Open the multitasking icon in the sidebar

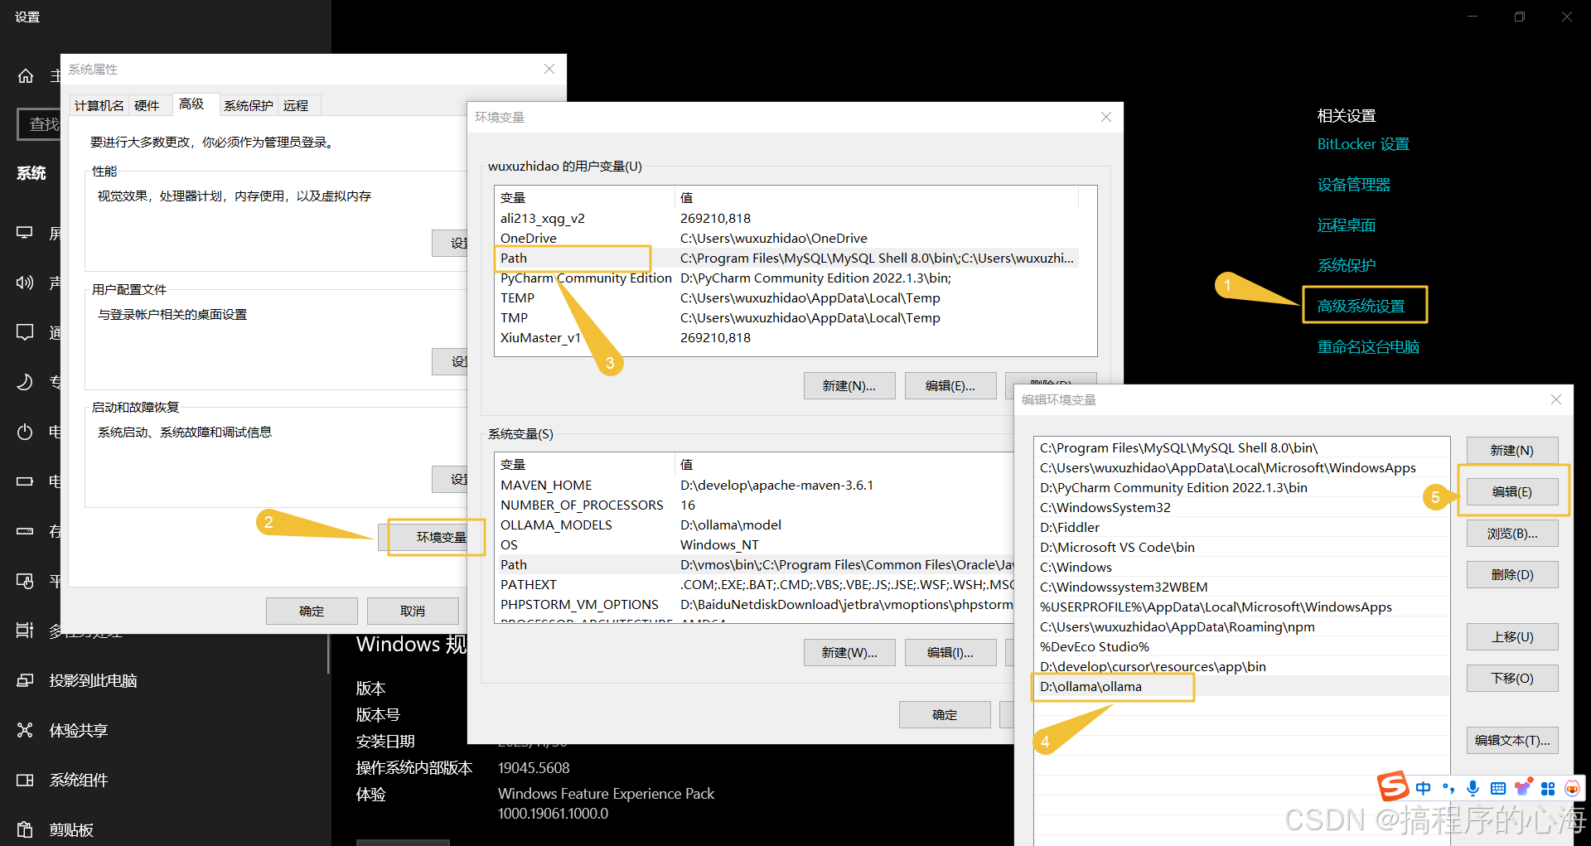(x=26, y=631)
